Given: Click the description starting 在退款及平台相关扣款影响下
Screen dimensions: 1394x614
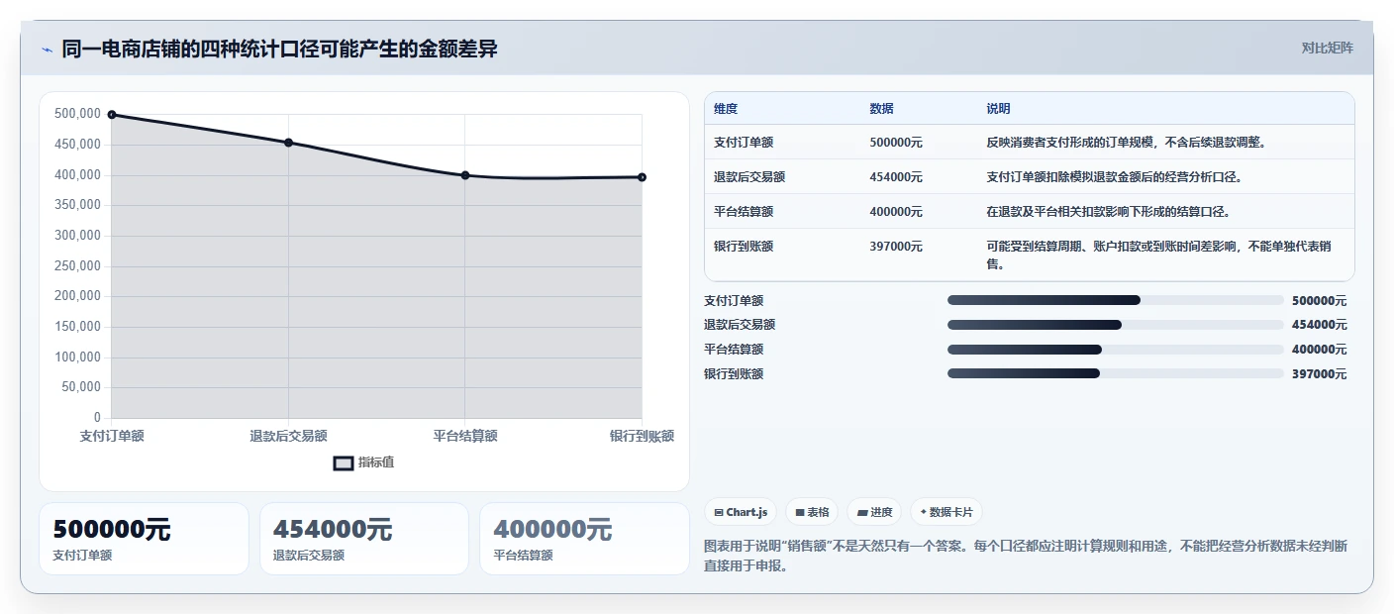Looking at the screenshot, I should [1108, 212].
